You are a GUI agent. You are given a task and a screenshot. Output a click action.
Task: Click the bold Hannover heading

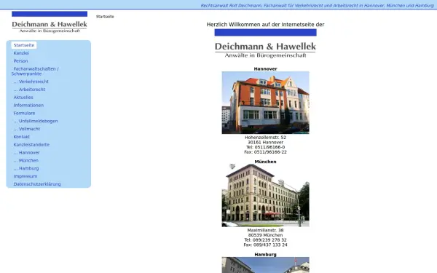[x=265, y=69]
